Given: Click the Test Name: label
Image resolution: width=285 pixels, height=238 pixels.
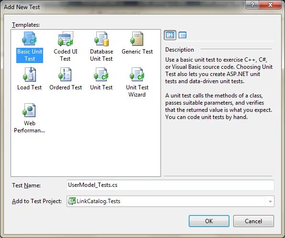Looking at the screenshot, I should click(x=26, y=185).
